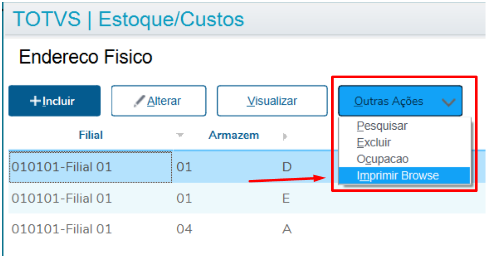Click the plus icon on Incluir

[x=35, y=101]
